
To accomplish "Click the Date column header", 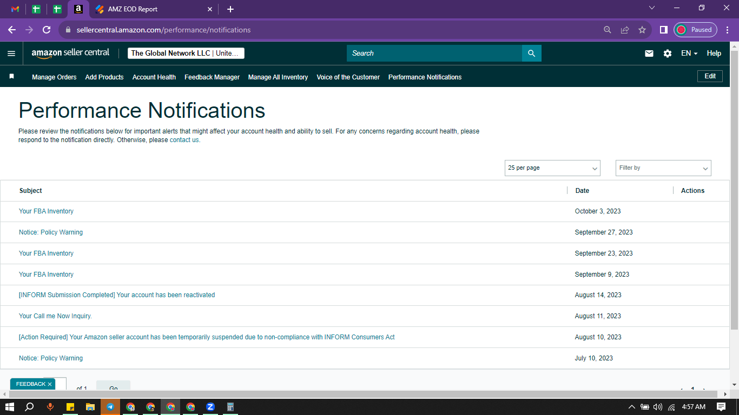I will tap(582, 191).
